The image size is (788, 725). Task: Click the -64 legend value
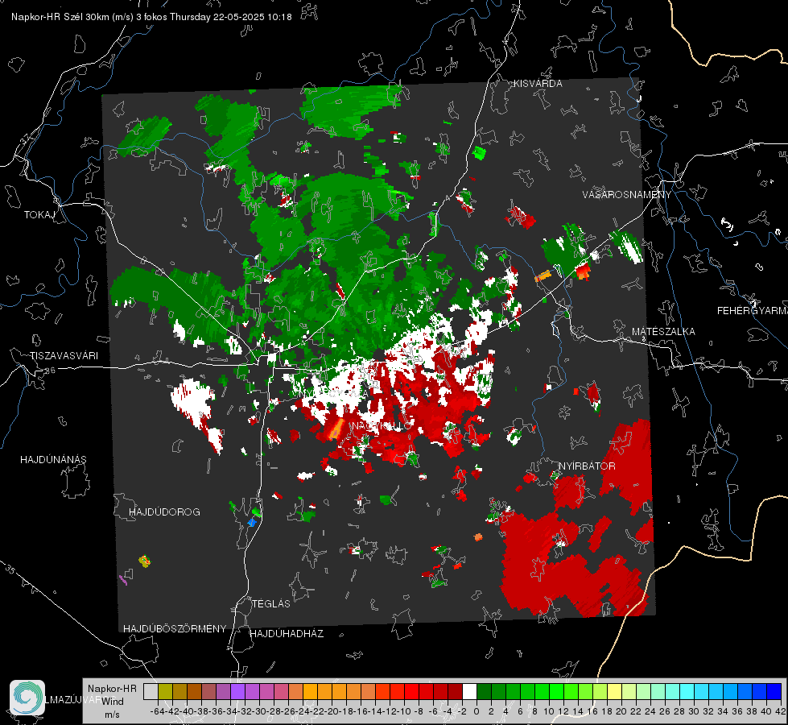click(x=157, y=711)
